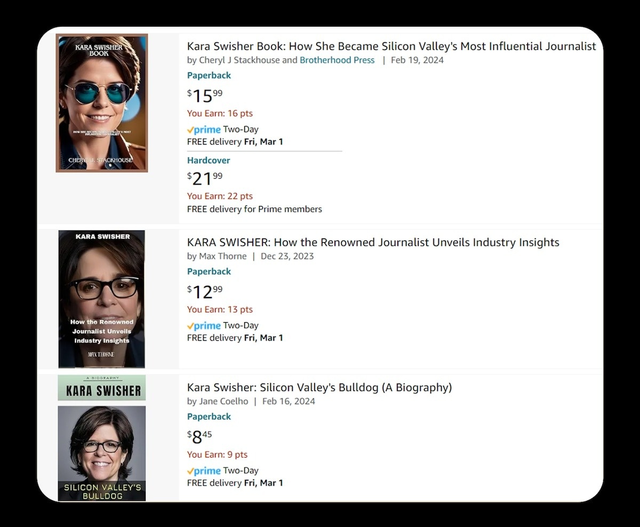
Task: Click the You Earn 16 pts rewards text
Action: 220,113
